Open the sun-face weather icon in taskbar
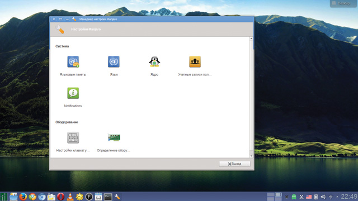Viewport: 358px width, 201px height. [x=79, y=197]
